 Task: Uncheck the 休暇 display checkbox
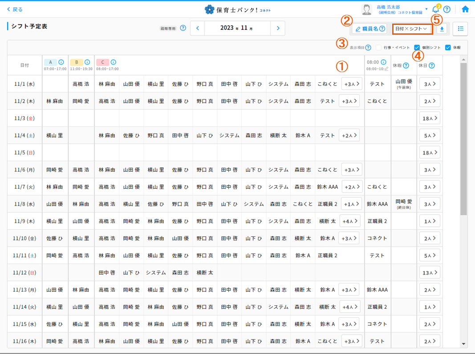(448, 48)
